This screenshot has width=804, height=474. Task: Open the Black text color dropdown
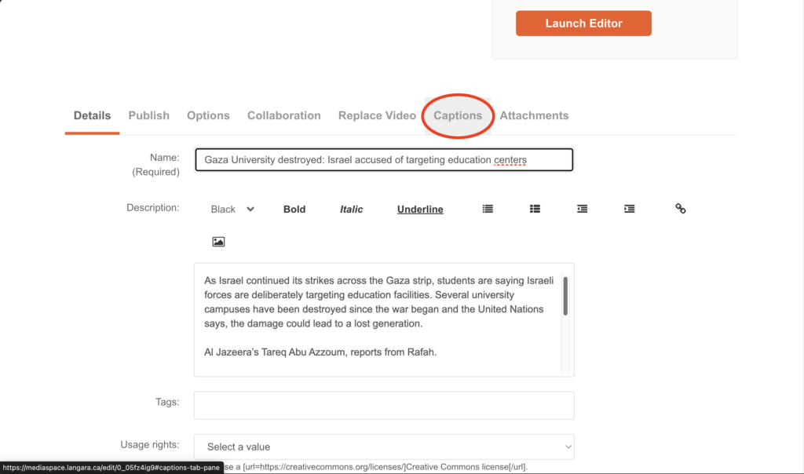tap(232, 209)
